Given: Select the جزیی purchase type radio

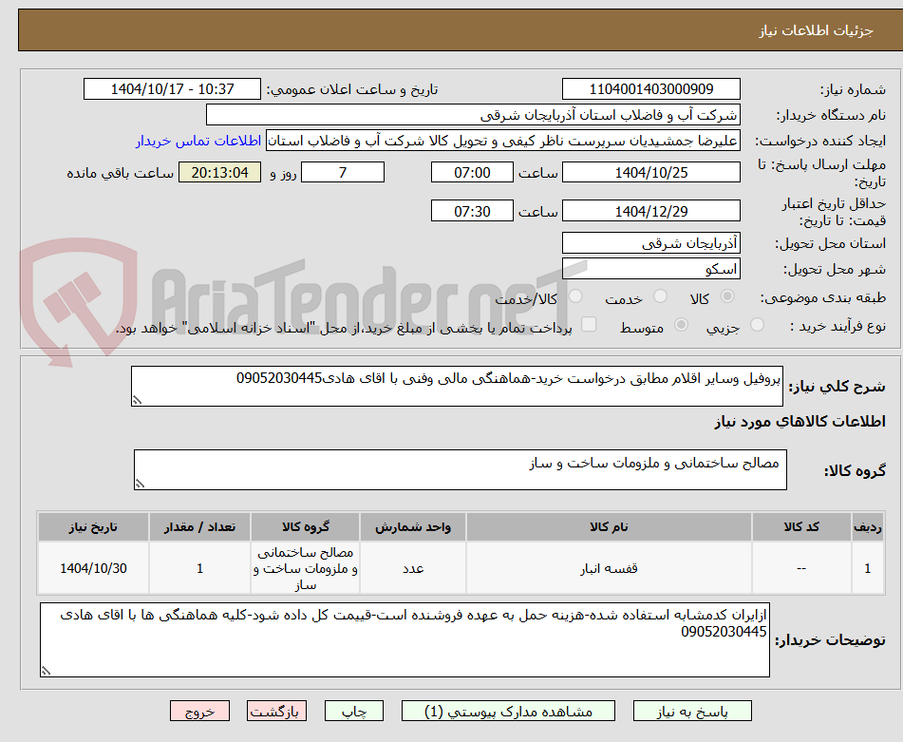Looking at the screenshot, I should coord(758,325).
